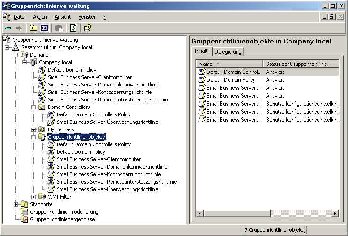
Task: Select the Inhalt tab
Action: coord(201,51)
